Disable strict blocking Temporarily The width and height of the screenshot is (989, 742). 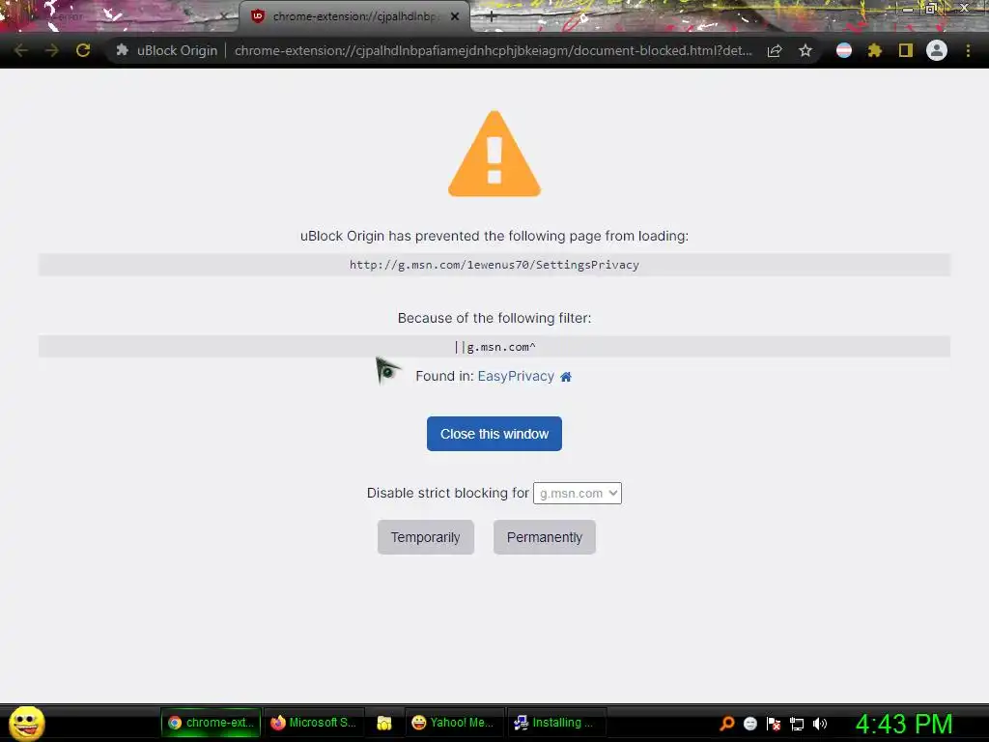[426, 537]
